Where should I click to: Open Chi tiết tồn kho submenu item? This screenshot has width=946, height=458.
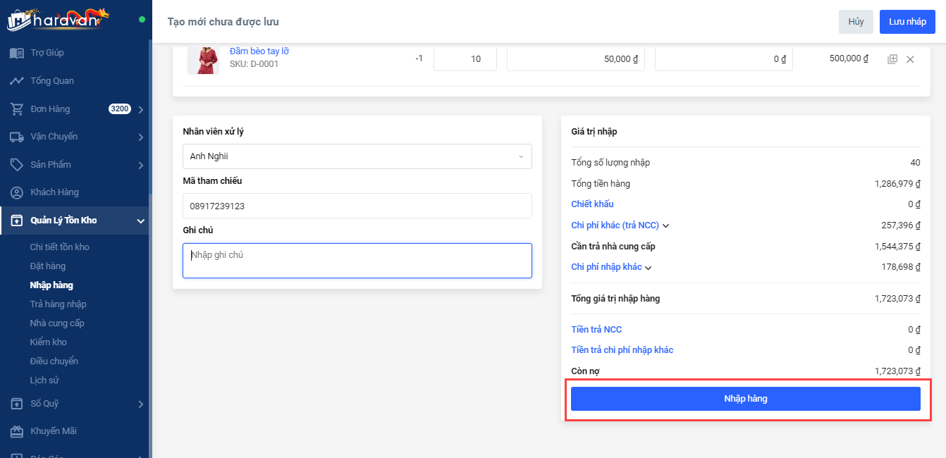tap(59, 247)
